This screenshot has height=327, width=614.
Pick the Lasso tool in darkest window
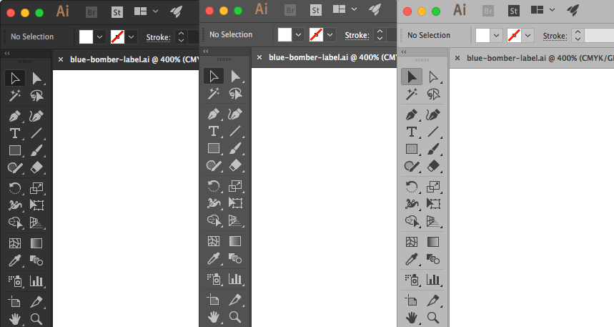[36, 96]
